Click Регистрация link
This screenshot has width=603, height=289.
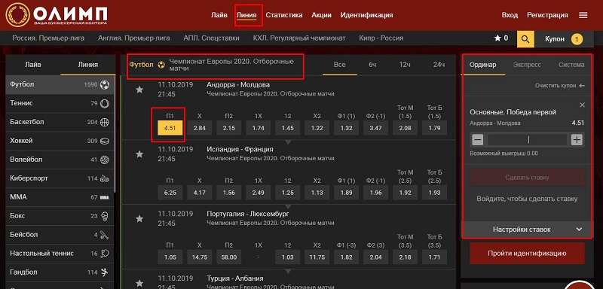tap(547, 15)
